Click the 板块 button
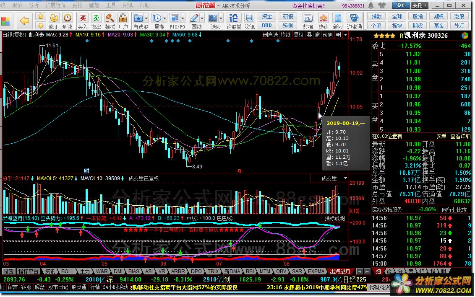475x297 pixels. [x=397, y=26]
